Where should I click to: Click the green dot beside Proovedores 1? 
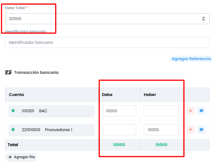(13, 130)
